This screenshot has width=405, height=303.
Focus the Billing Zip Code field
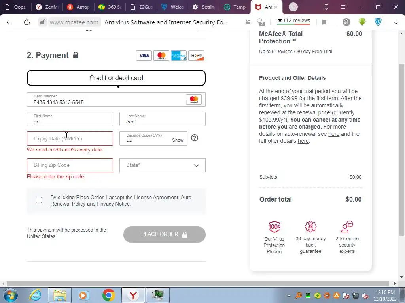(70, 165)
